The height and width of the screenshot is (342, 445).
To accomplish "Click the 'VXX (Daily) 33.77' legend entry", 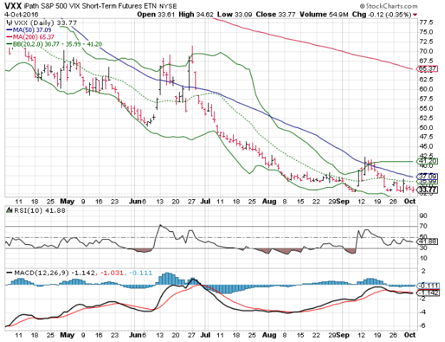I will click(45, 23).
